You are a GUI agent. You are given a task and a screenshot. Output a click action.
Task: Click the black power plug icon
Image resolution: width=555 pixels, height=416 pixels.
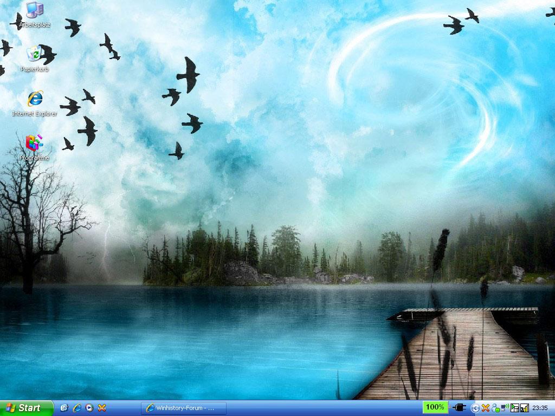[460, 408]
